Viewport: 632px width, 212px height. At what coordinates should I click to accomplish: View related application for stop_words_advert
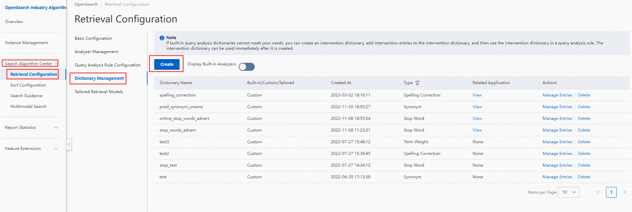[x=477, y=130]
